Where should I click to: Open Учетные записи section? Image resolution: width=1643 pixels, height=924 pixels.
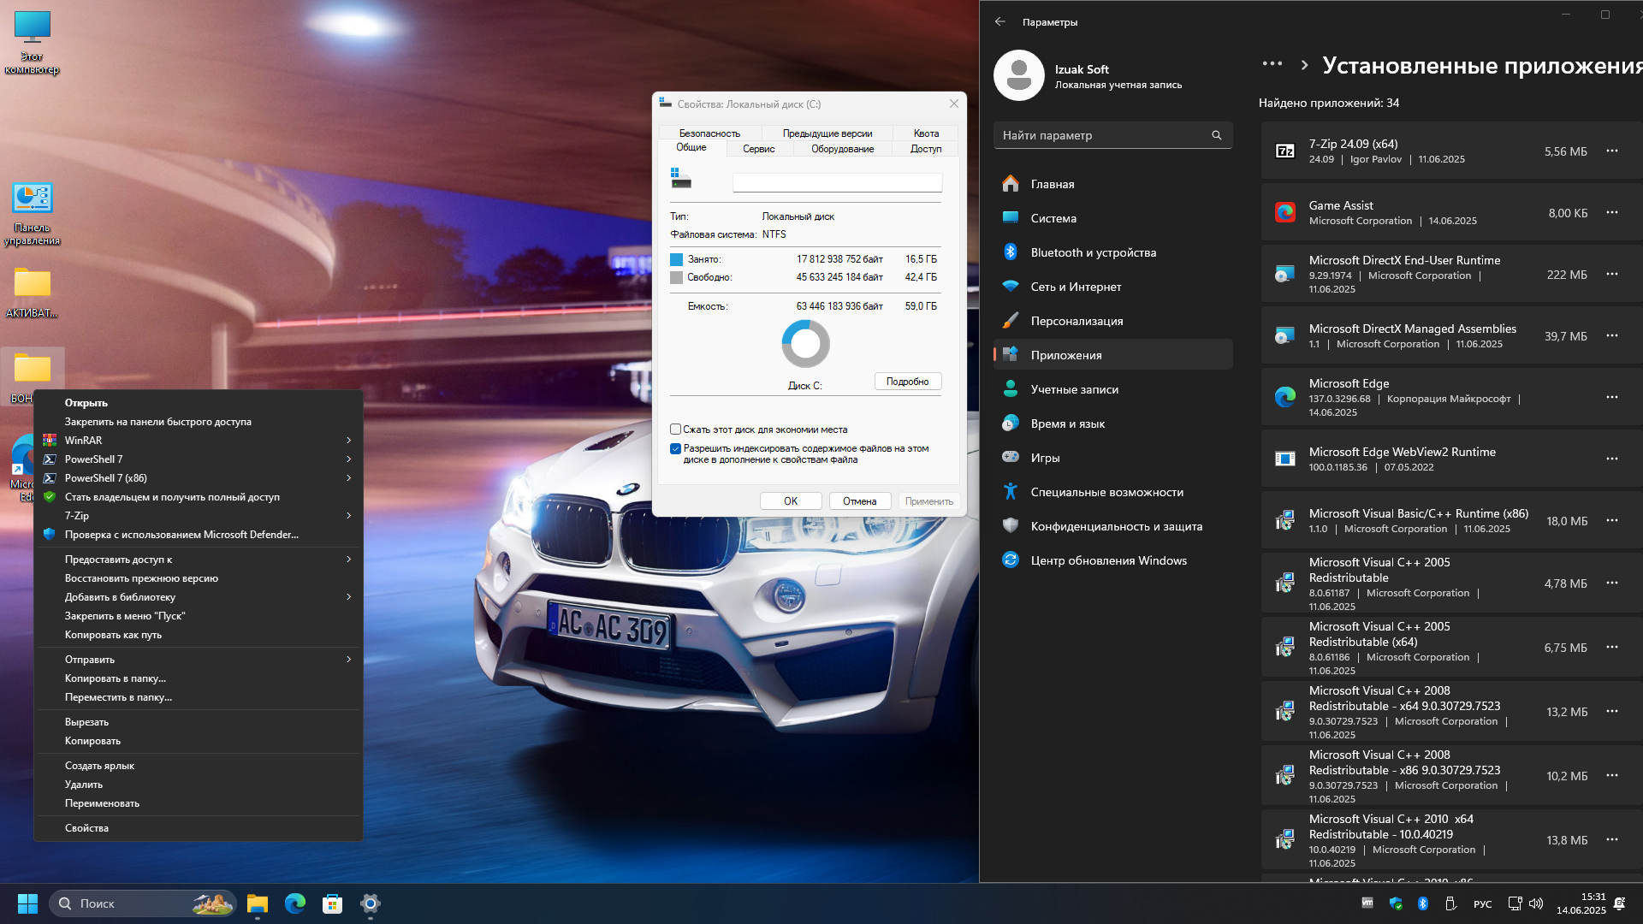(x=1112, y=389)
